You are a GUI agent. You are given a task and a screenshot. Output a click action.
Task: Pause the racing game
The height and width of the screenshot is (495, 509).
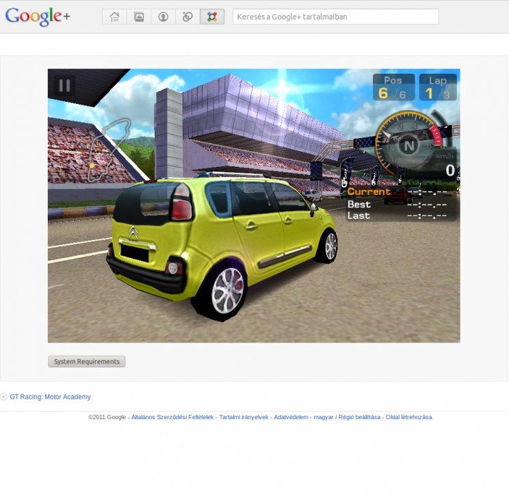[x=64, y=85]
